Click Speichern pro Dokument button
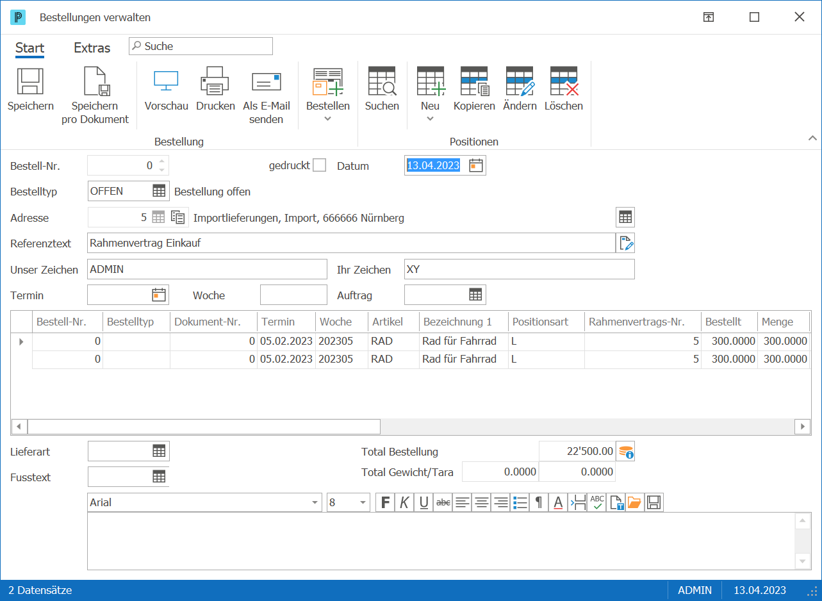The width and height of the screenshot is (822, 601). coord(95,95)
